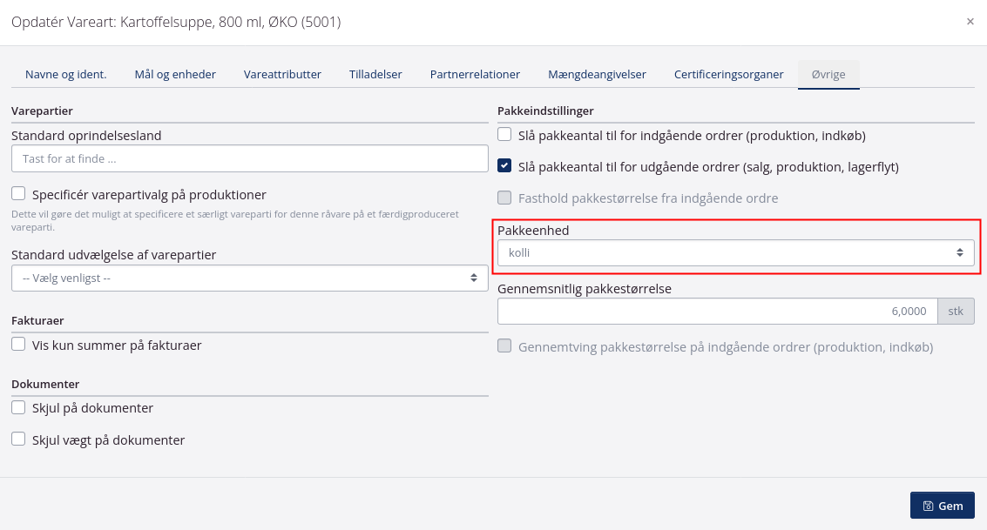This screenshot has width=987, height=530.
Task: Click the save icon inside the Gem button
Action: click(930, 505)
